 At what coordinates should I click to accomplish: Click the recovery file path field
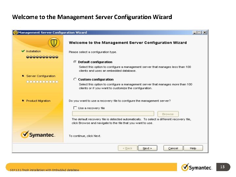[113, 114]
